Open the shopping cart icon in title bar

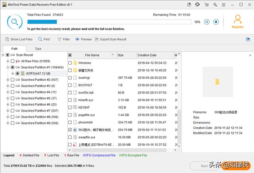pos(206,5)
